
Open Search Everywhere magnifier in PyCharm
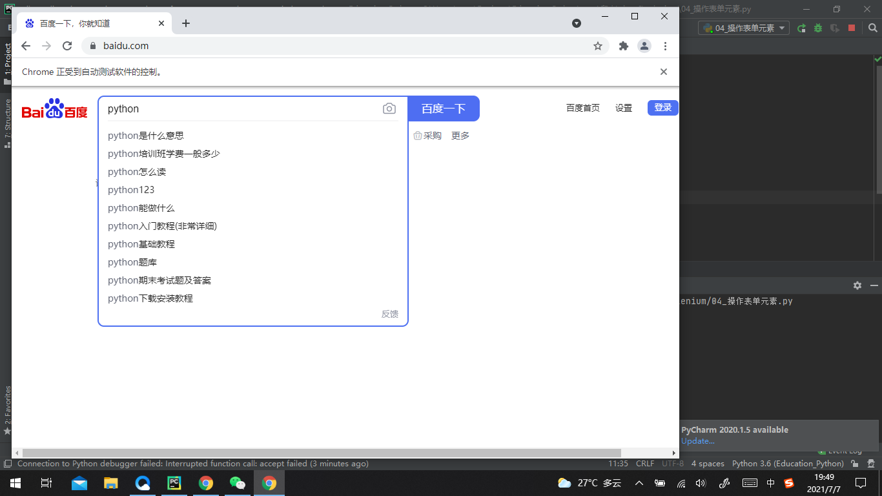[x=871, y=29]
